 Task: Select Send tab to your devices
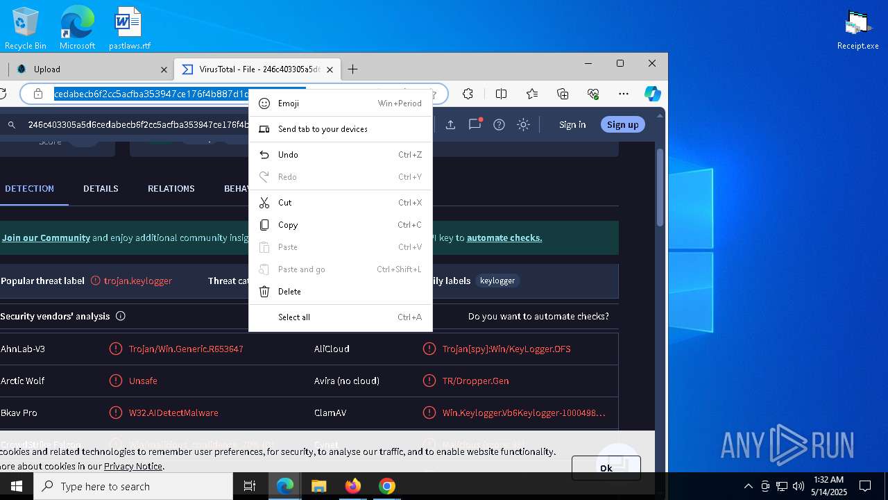341,129
